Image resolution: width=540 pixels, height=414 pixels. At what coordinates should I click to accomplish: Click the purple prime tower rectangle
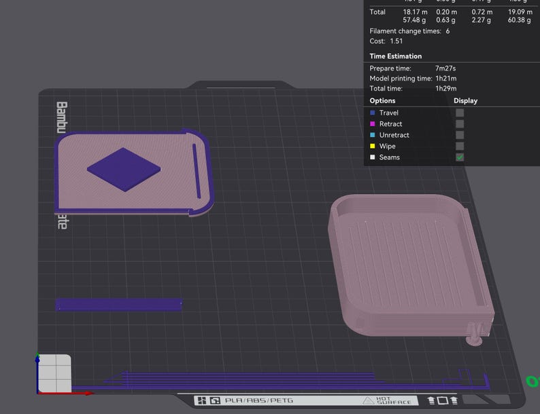click(x=119, y=305)
